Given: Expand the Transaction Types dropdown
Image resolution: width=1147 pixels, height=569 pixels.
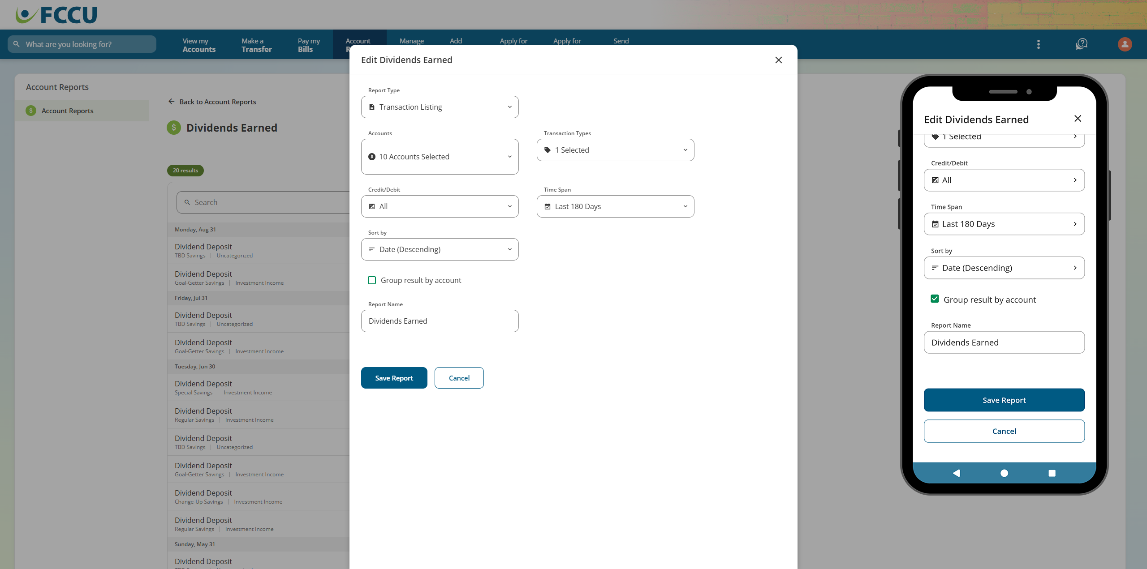Looking at the screenshot, I should [x=616, y=150].
